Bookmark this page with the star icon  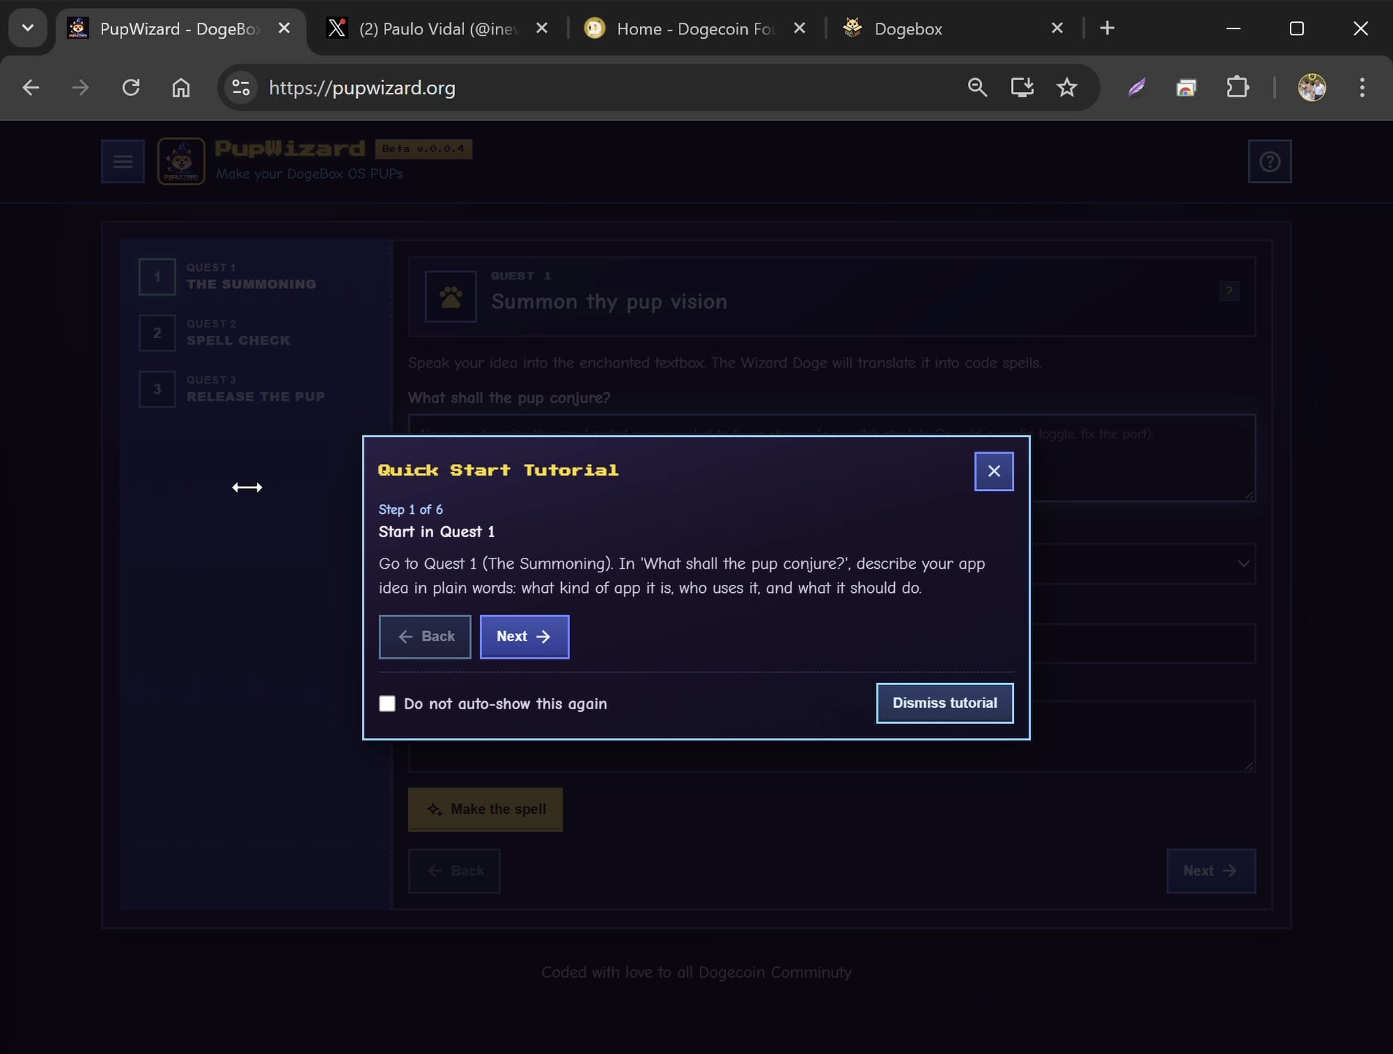pos(1067,88)
